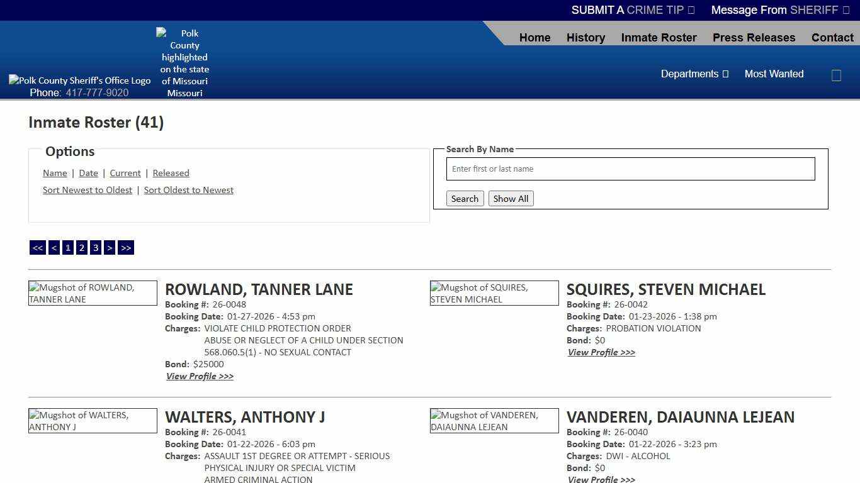Viewport: 860px width, 483px height.
Task: Click the SUBMIT A CRIME TIP icon
Action: (691, 10)
